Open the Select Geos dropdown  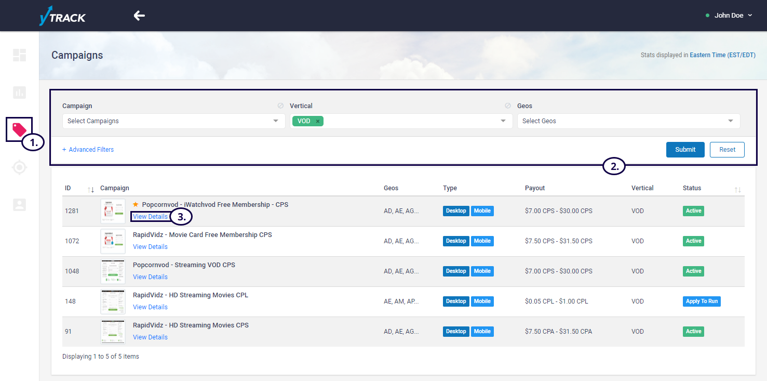[x=628, y=121]
